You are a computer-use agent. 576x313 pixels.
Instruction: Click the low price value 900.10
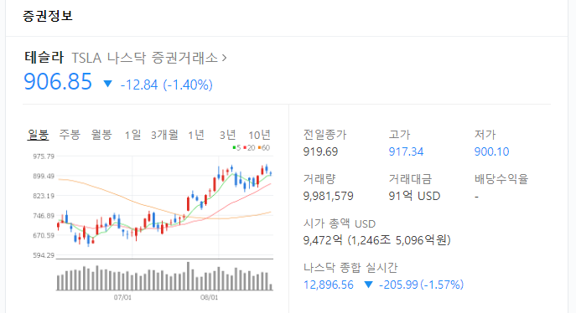pyautogui.click(x=491, y=151)
